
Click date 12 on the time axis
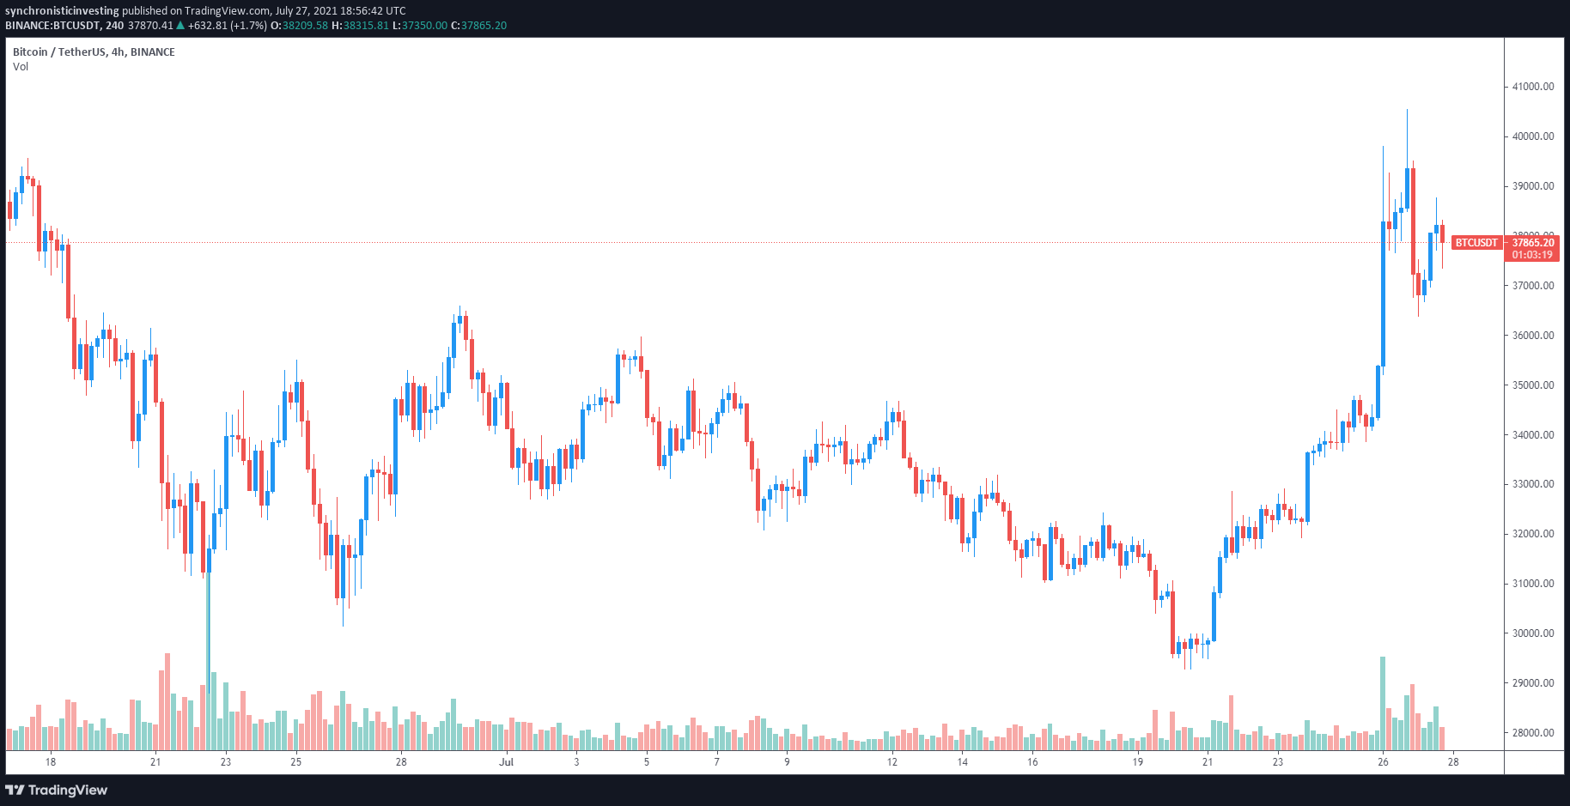coord(892,762)
